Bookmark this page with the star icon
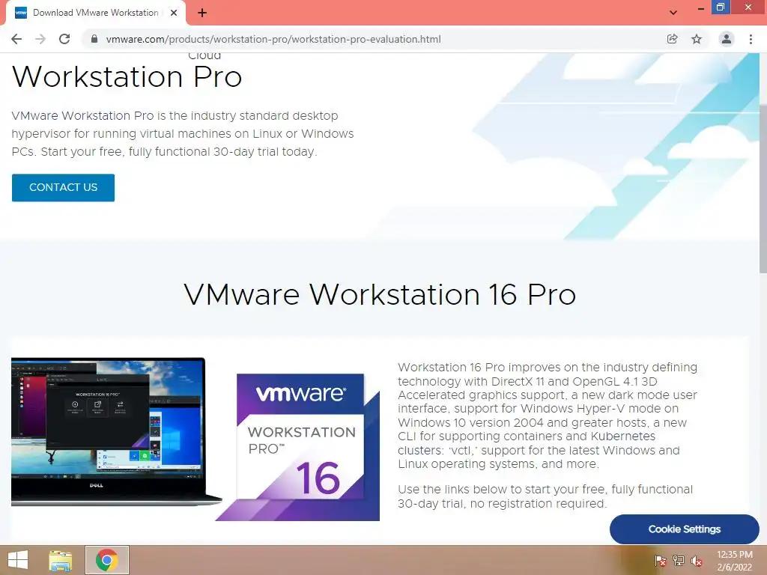The height and width of the screenshot is (575, 767). pos(697,39)
